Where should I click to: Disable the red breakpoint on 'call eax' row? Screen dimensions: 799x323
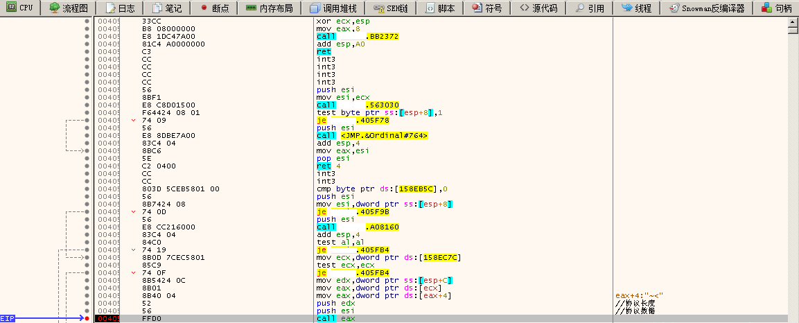click(x=87, y=318)
